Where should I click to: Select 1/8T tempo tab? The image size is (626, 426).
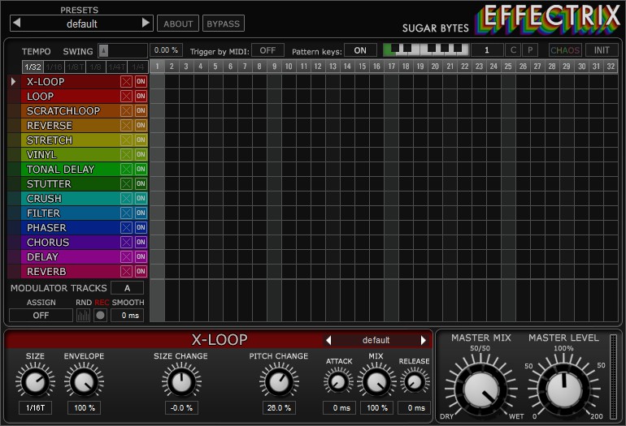75,67
